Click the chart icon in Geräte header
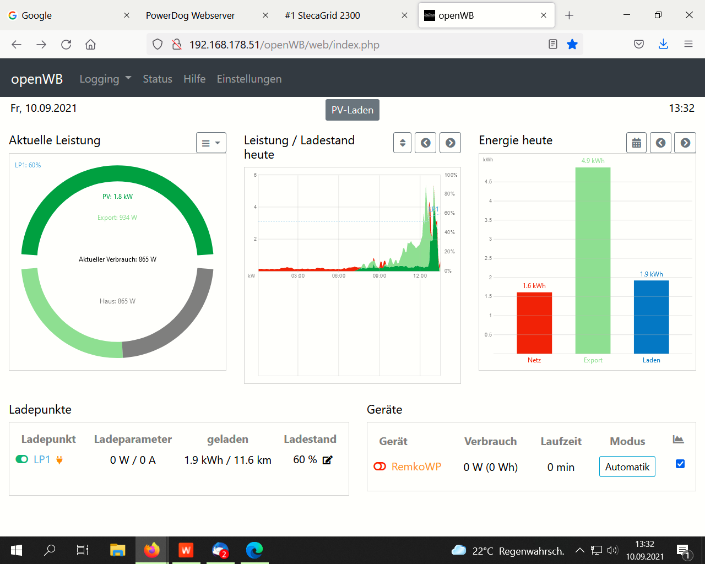The image size is (705, 564). tap(678, 440)
